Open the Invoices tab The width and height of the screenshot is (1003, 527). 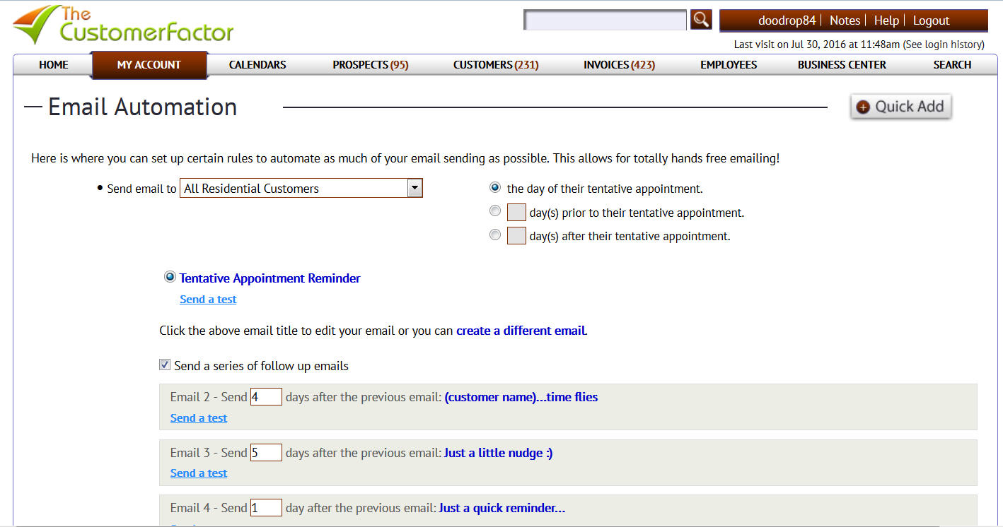pyautogui.click(x=619, y=65)
